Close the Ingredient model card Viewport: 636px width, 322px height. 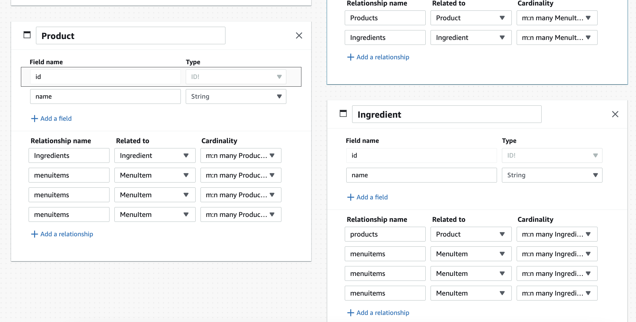[x=615, y=114]
